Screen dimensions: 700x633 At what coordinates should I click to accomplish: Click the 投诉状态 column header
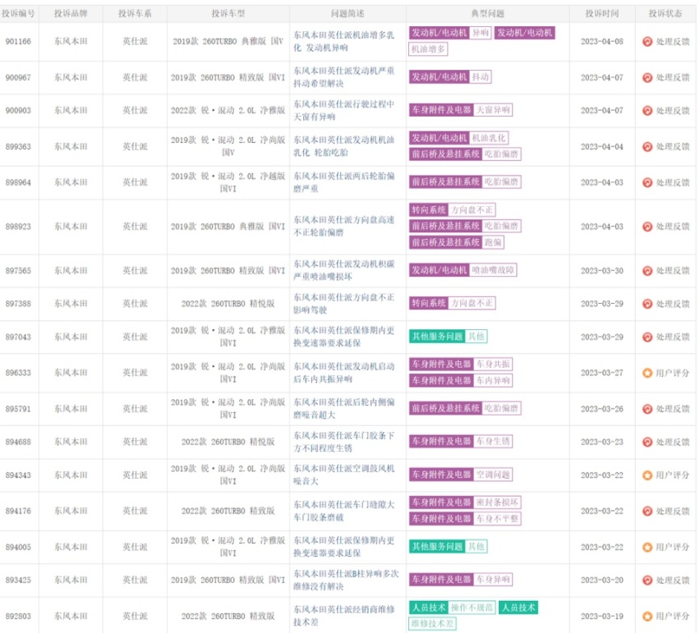(x=665, y=13)
